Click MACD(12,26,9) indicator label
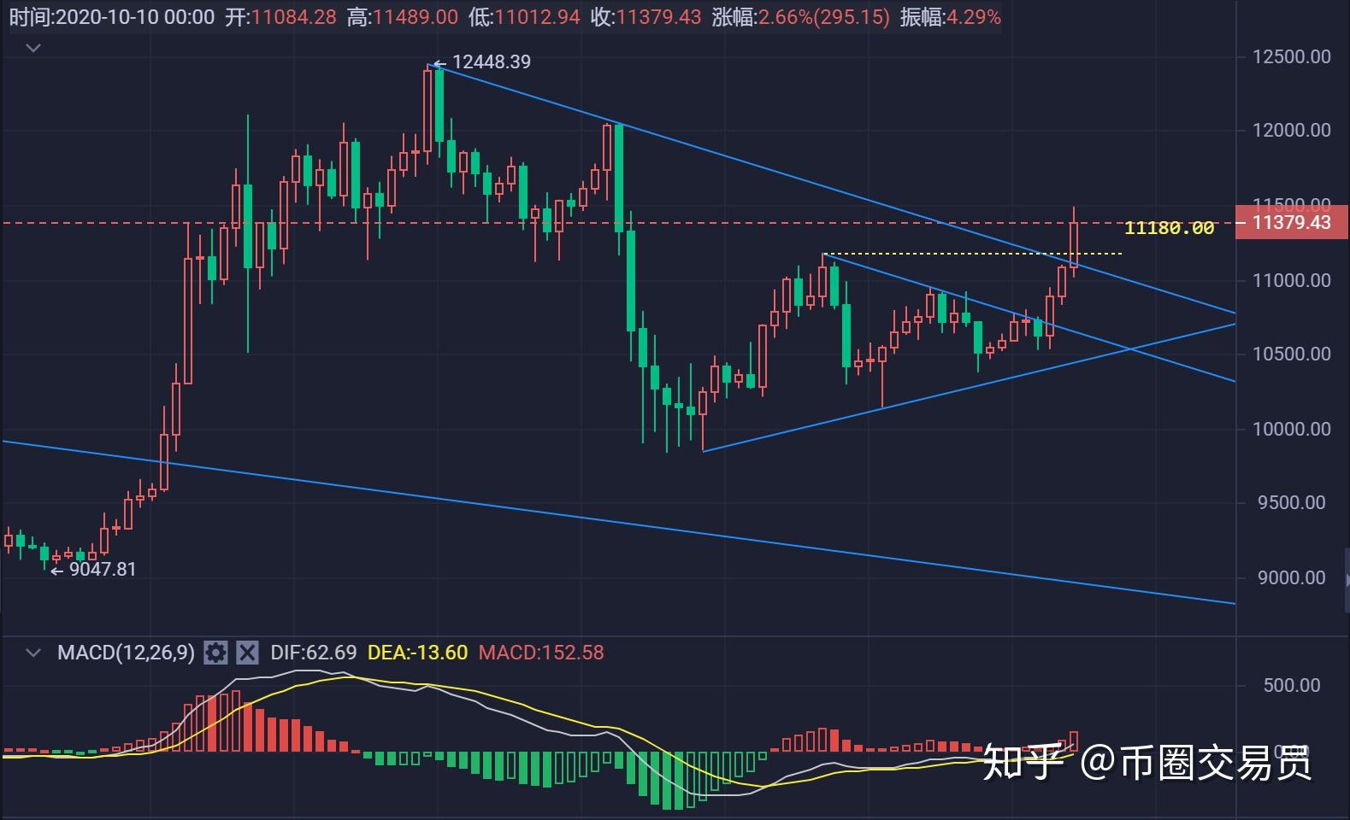Image resolution: width=1350 pixels, height=820 pixels. click(x=126, y=653)
